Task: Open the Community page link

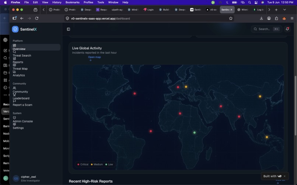Action: tap(20, 92)
